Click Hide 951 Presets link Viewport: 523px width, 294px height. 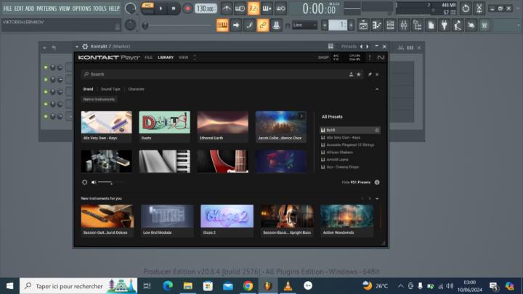[x=356, y=182]
